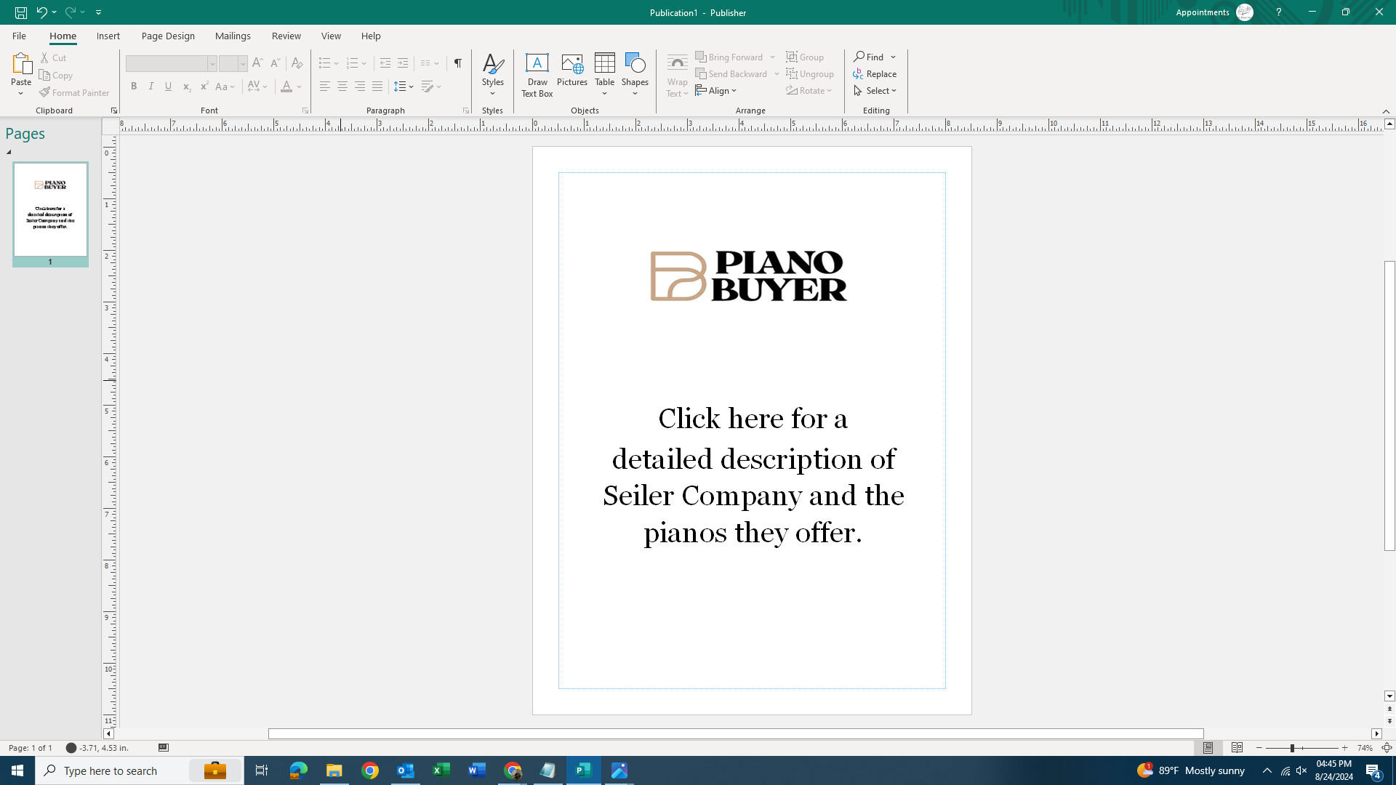Expand bullets list dropdown
Screen dimensions: 1396x785
(x=337, y=64)
